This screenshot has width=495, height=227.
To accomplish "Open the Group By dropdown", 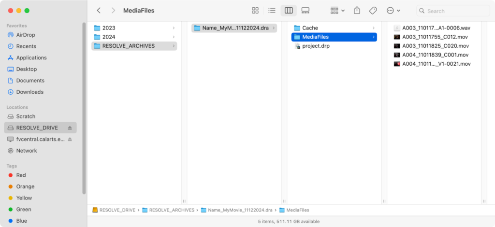I will click(x=337, y=11).
